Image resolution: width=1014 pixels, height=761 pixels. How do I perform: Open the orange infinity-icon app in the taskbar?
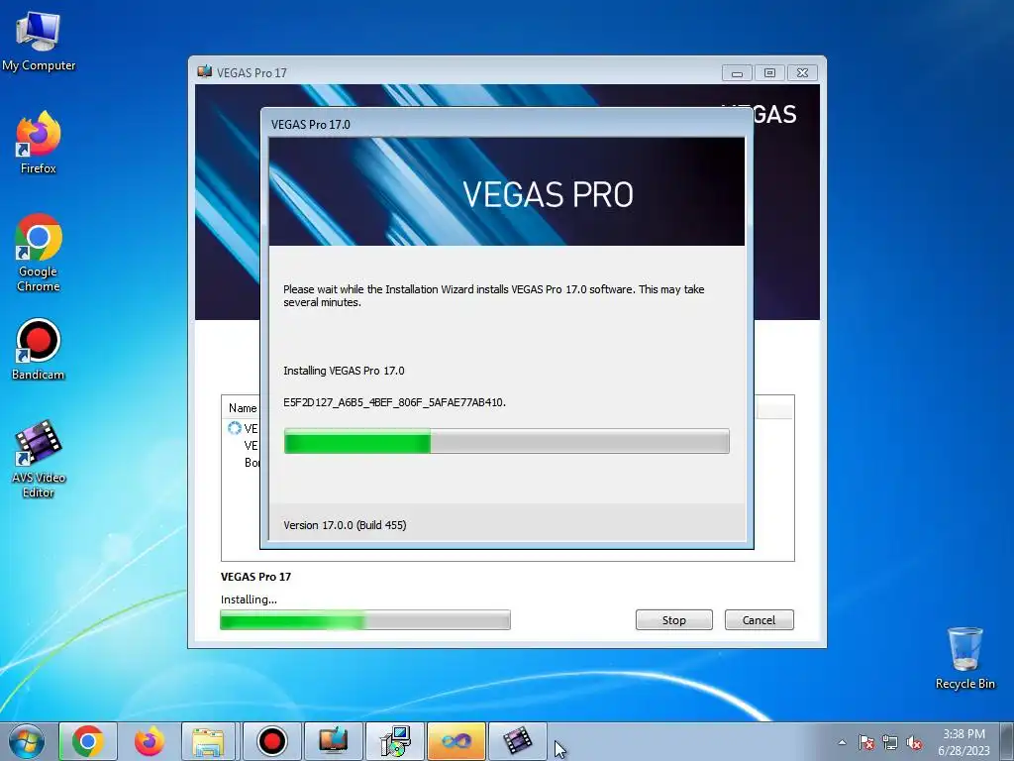[x=456, y=741]
